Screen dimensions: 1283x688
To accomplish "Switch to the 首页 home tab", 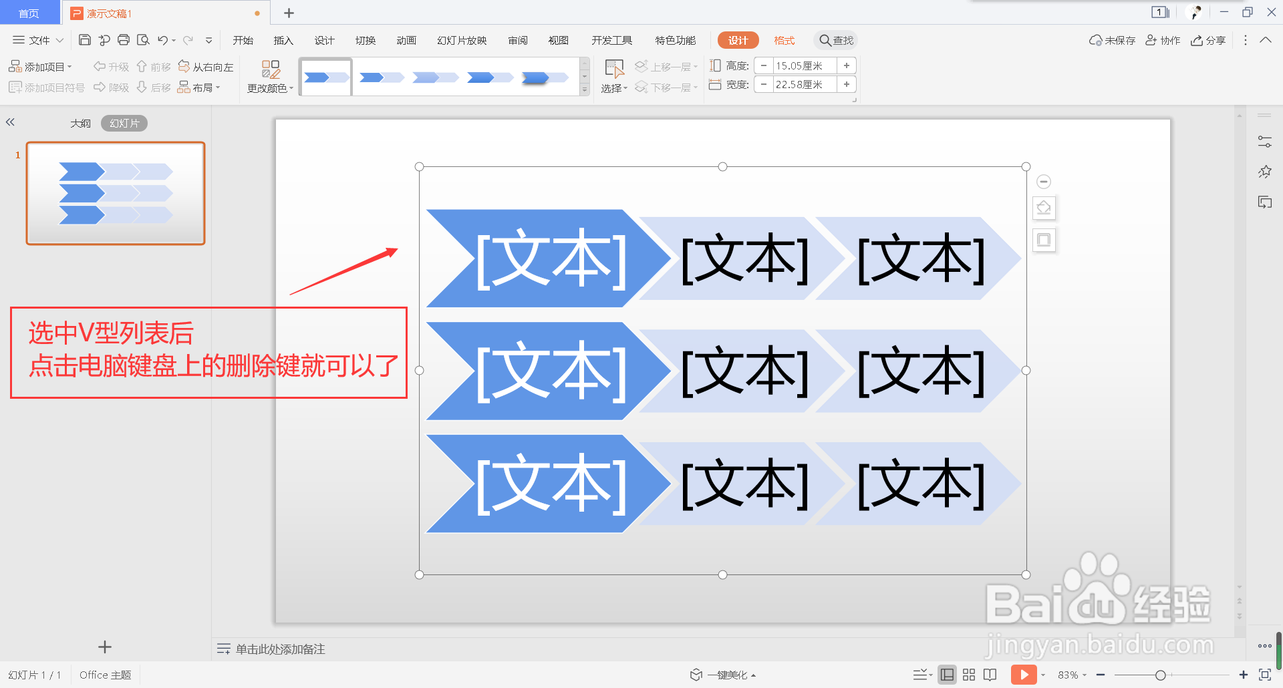I will pos(29,13).
